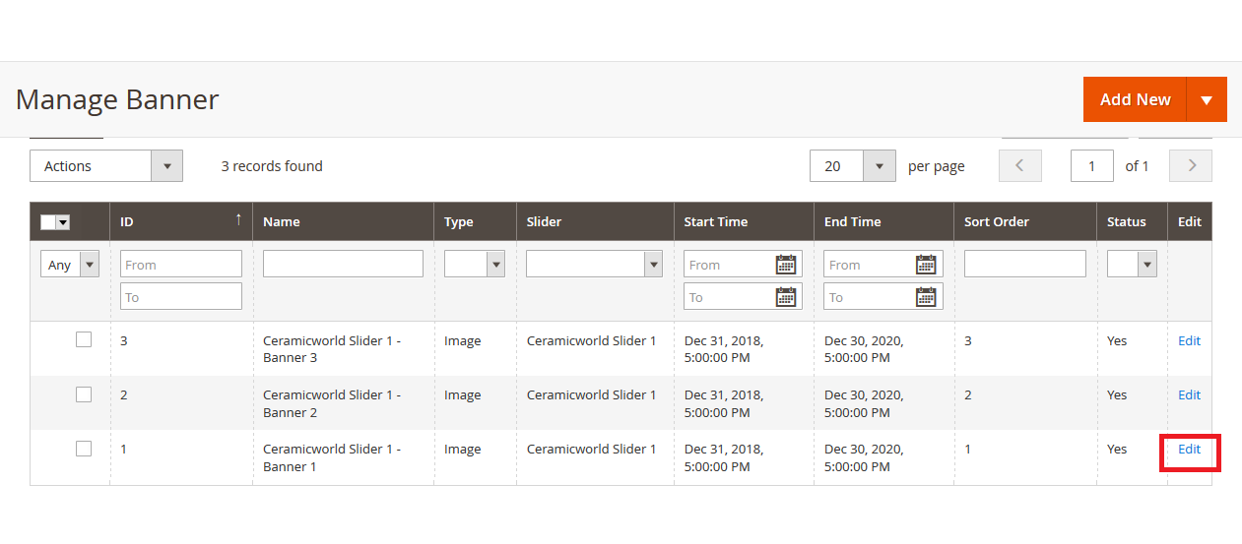This screenshot has height=544, width=1242.
Task: Go to next page arrow
Action: (1191, 166)
